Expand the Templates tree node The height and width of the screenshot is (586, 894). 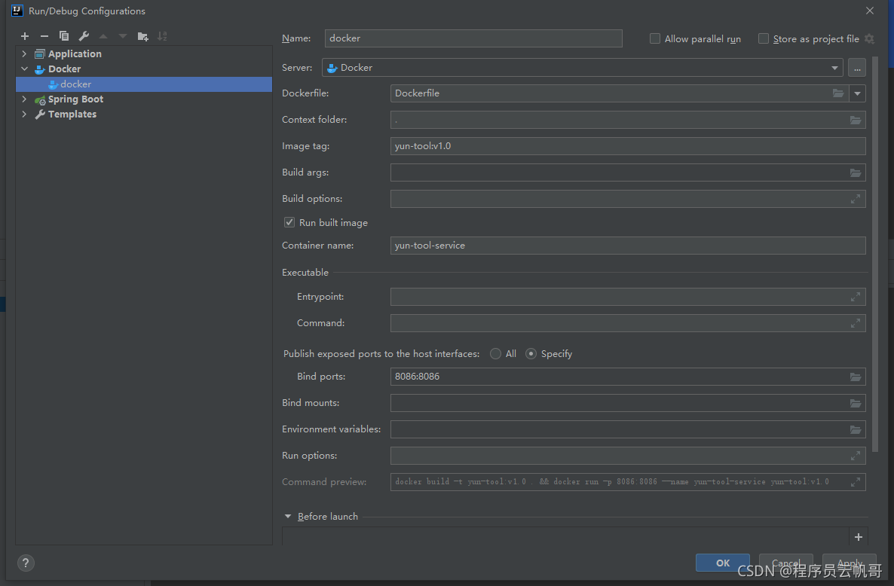[24, 114]
